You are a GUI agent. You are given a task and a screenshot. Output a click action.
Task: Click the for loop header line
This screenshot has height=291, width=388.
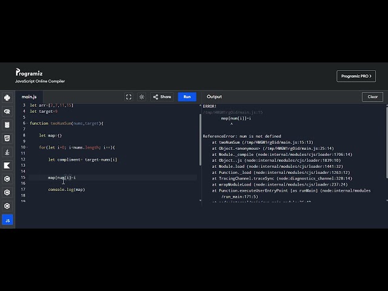click(77, 147)
